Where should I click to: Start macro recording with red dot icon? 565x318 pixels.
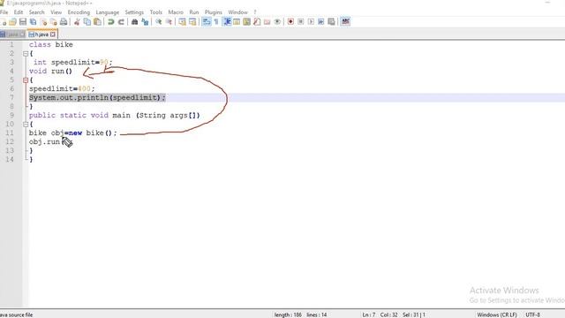click(x=290, y=22)
